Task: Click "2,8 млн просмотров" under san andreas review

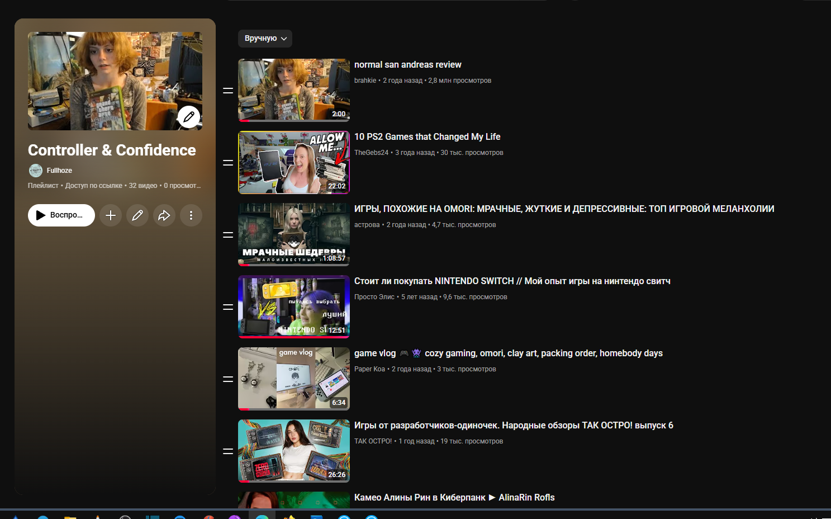Action: (460, 81)
